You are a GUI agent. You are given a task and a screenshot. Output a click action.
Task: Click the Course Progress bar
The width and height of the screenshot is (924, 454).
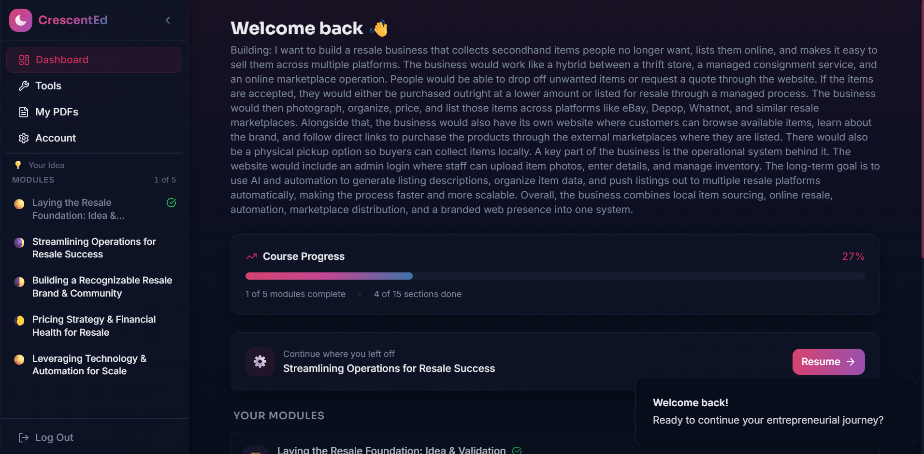tap(555, 276)
